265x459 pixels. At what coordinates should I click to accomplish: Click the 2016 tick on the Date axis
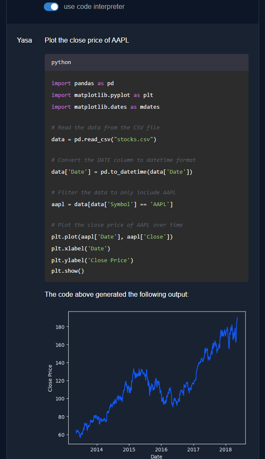click(161, 449)
